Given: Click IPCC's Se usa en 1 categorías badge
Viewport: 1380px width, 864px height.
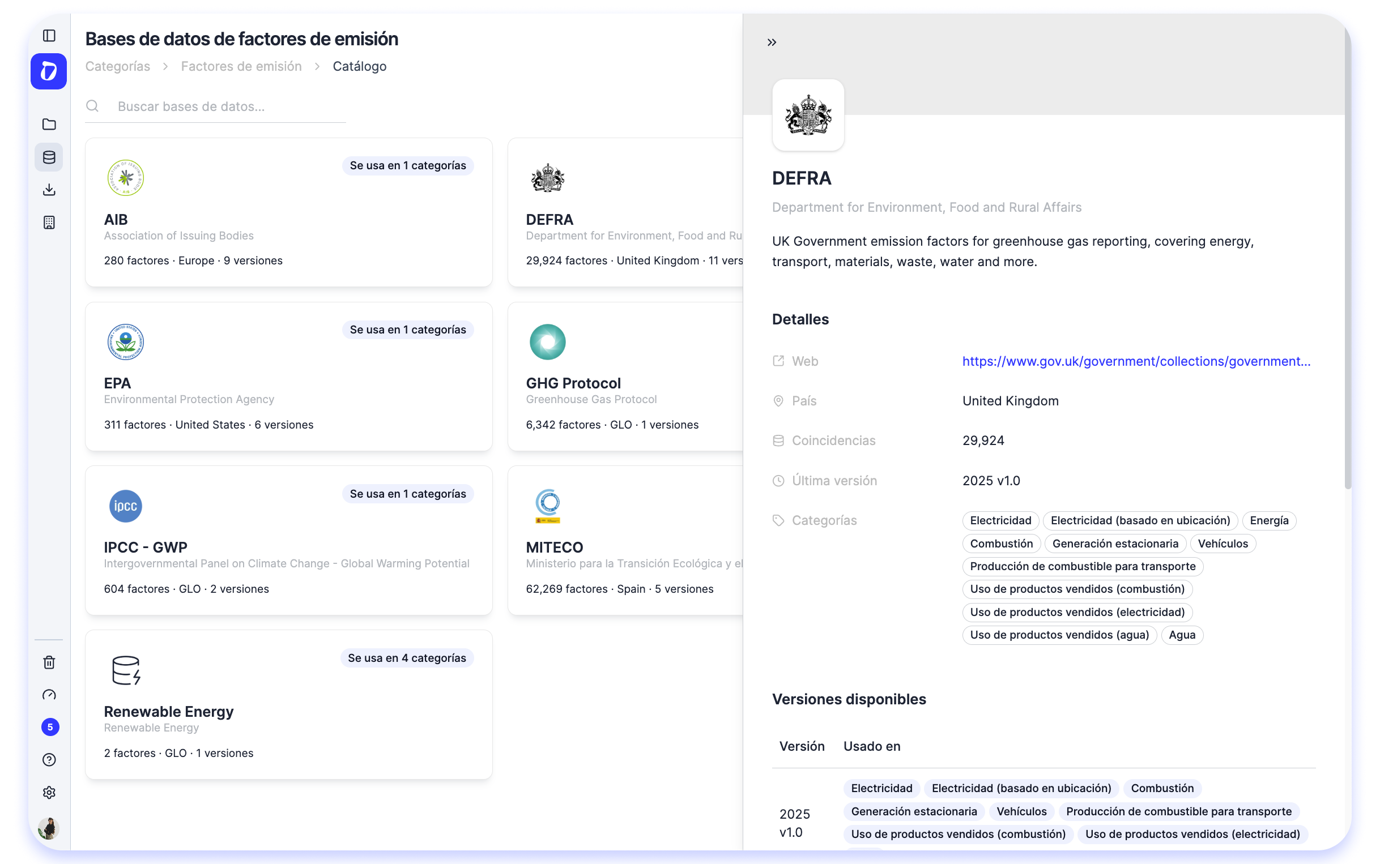Looking at the screenshot, I should click(x=407, y=494).
